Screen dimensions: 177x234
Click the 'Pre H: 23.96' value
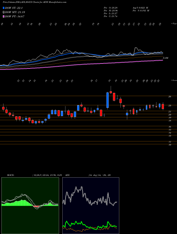click(x=110, y=11)
